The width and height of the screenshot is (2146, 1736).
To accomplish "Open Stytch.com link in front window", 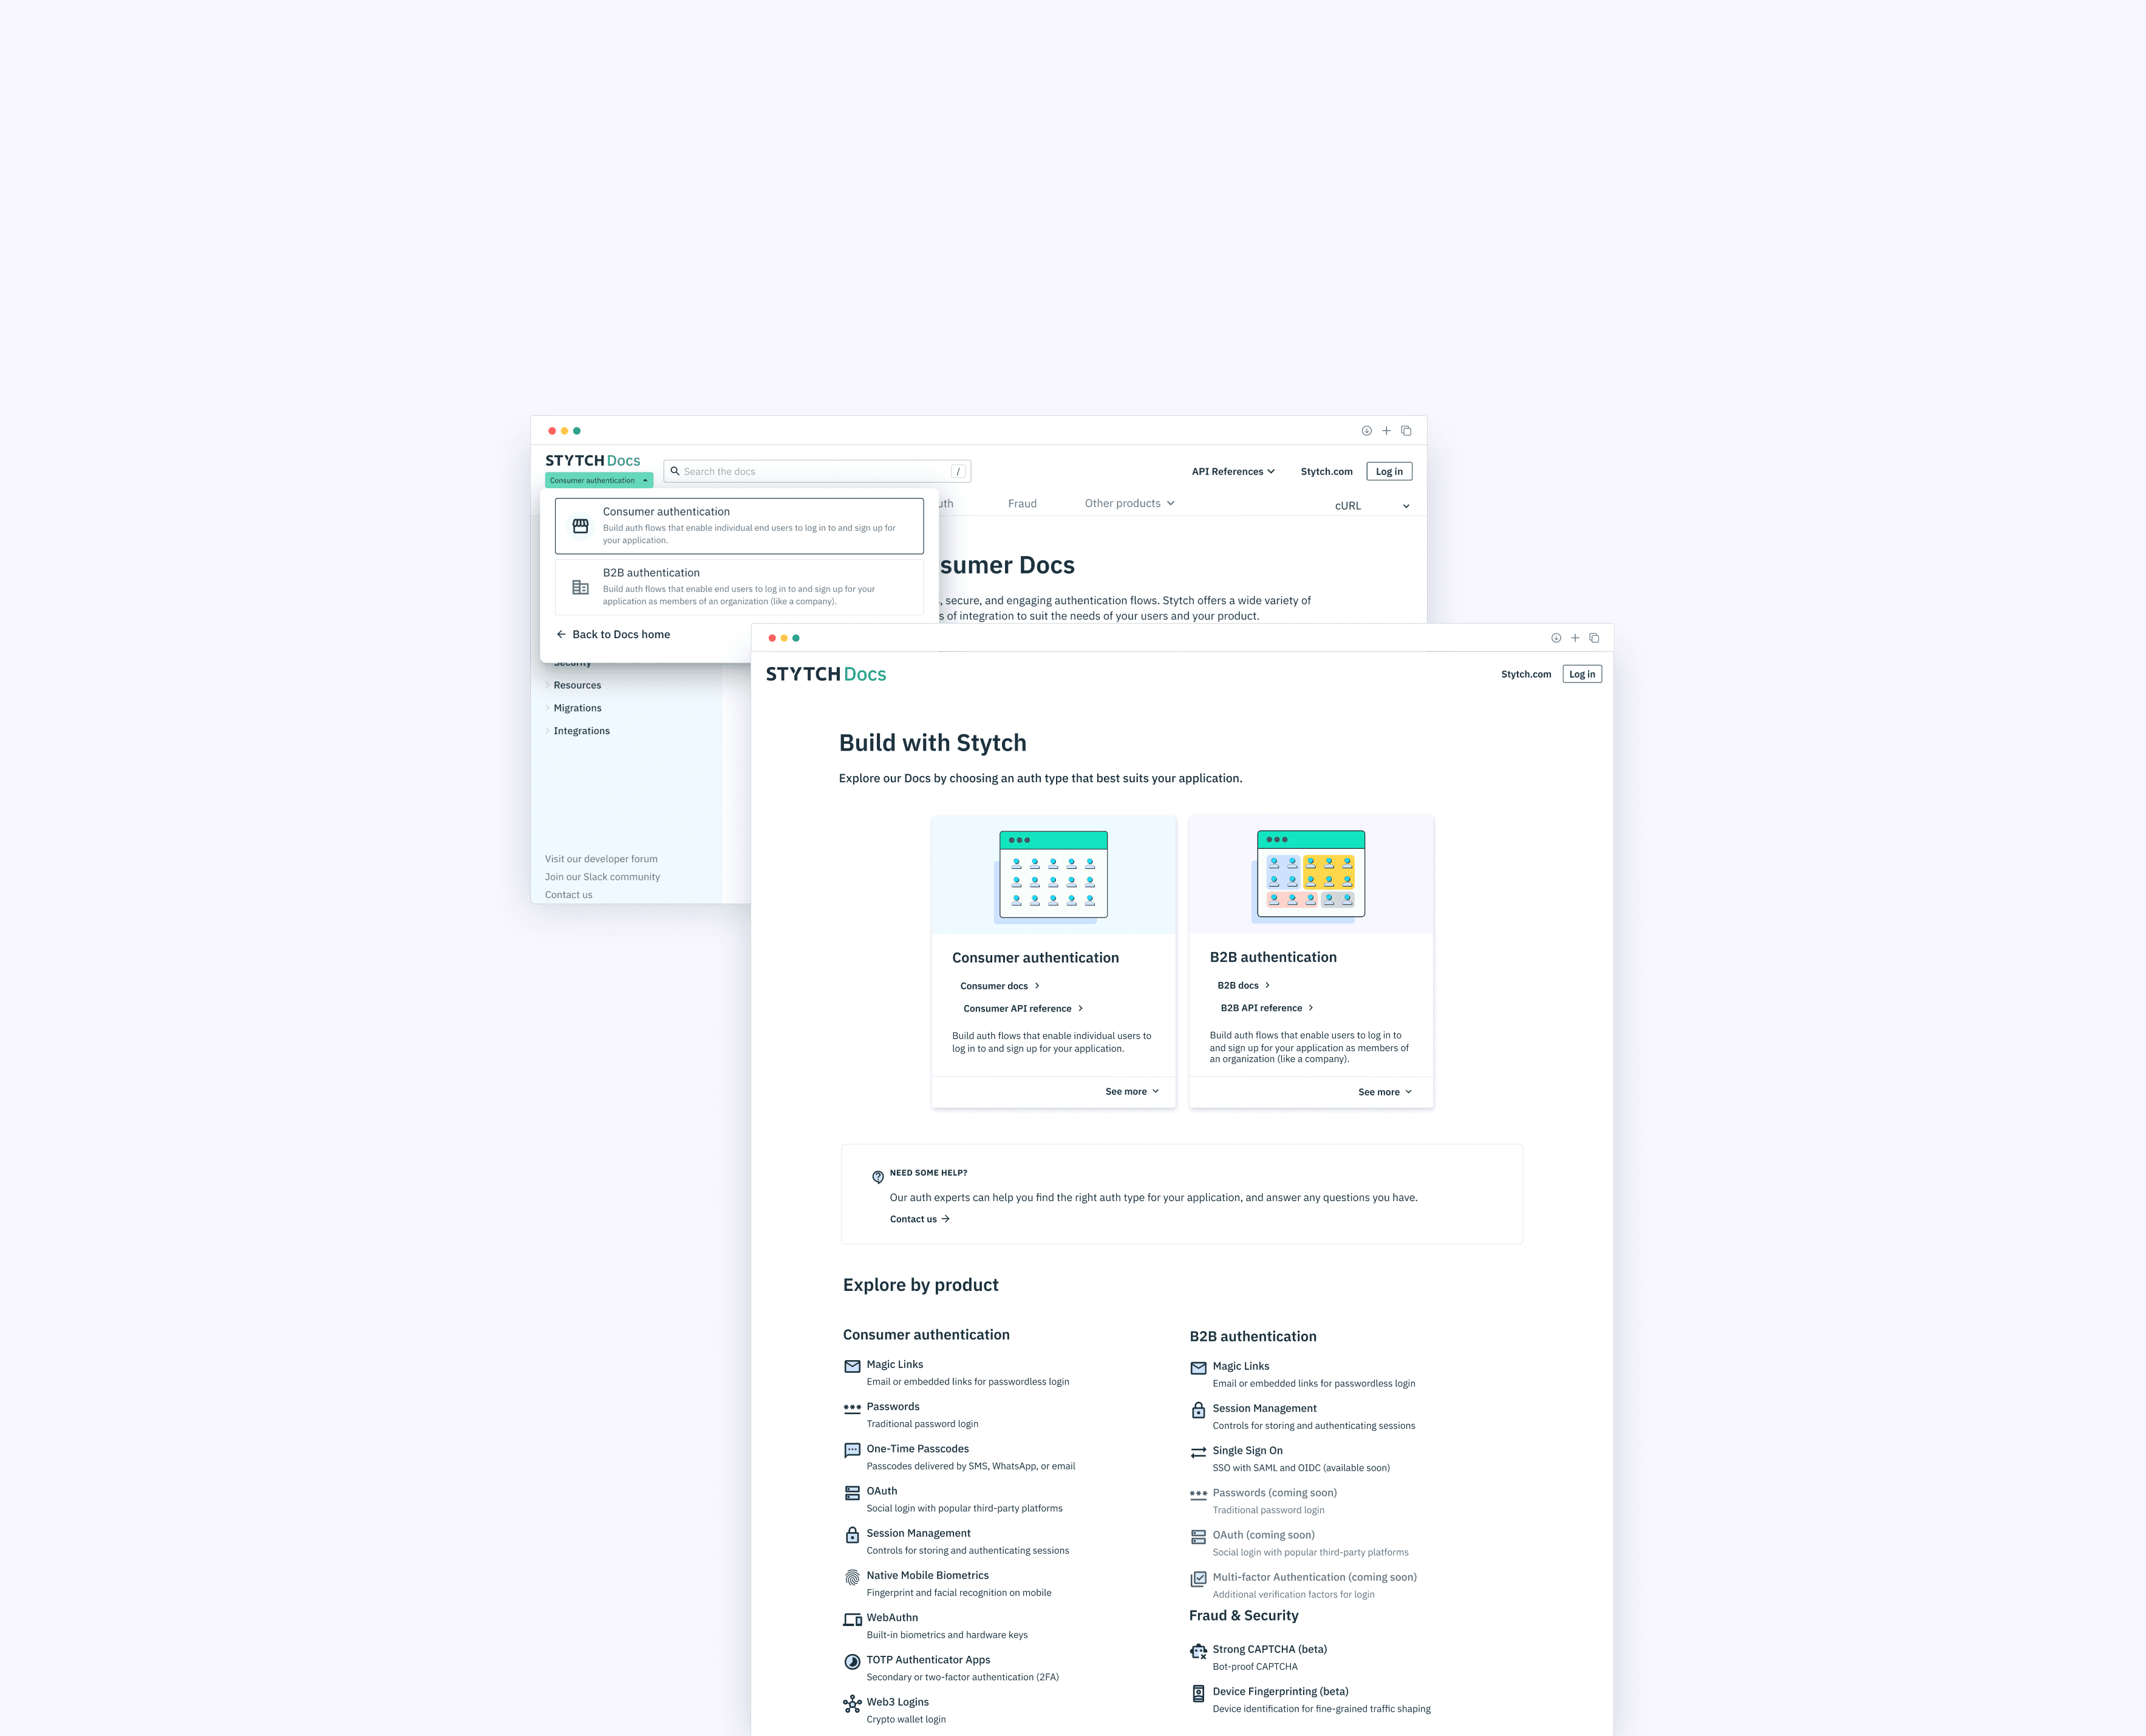I will coord(1526,674).
